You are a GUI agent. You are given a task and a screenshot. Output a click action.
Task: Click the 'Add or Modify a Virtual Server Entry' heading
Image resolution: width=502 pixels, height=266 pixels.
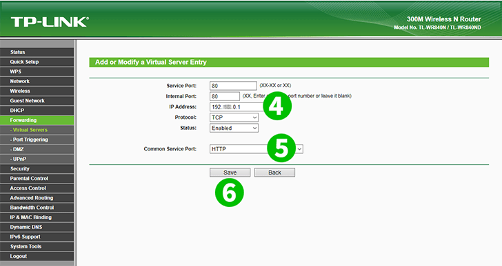click(x=151, y=62)
